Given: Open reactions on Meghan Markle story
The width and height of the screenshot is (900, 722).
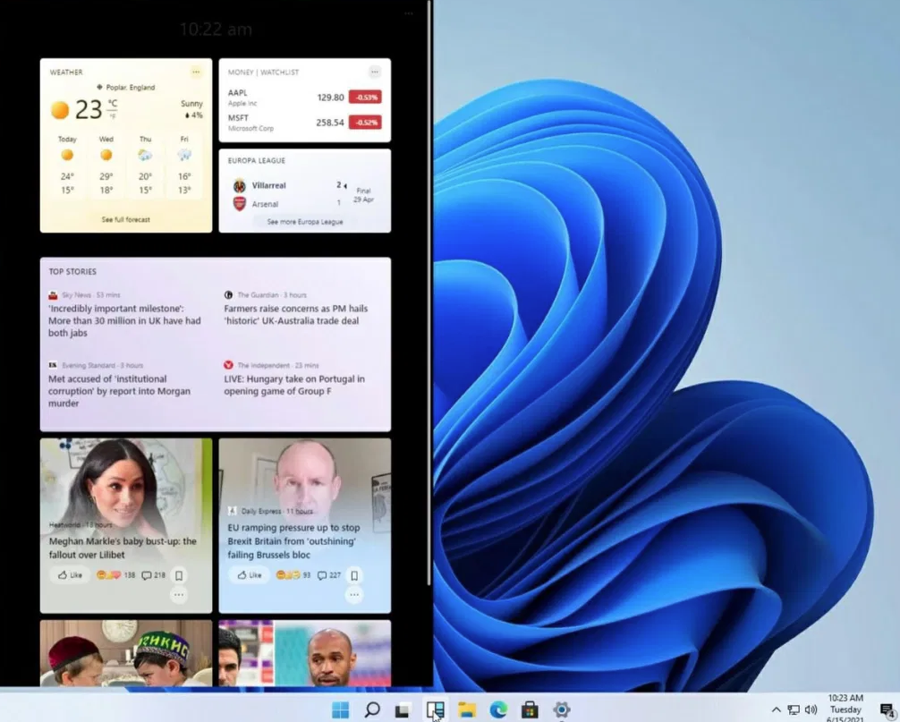Looking at the screenshot, I should (115, 575).
